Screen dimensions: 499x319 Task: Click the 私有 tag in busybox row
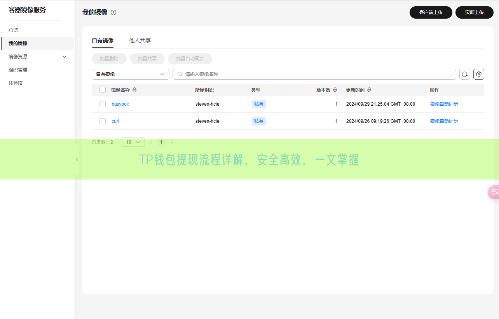coord(259,104)
